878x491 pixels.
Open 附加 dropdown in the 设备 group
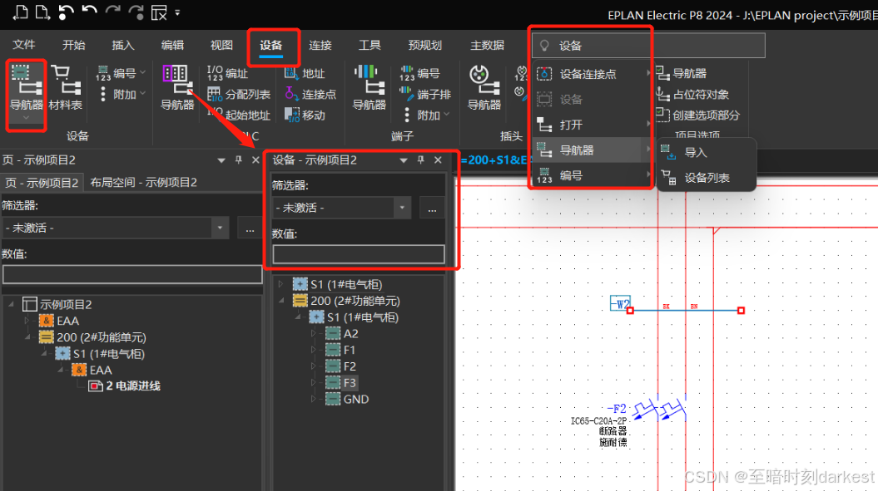(121, 95)
